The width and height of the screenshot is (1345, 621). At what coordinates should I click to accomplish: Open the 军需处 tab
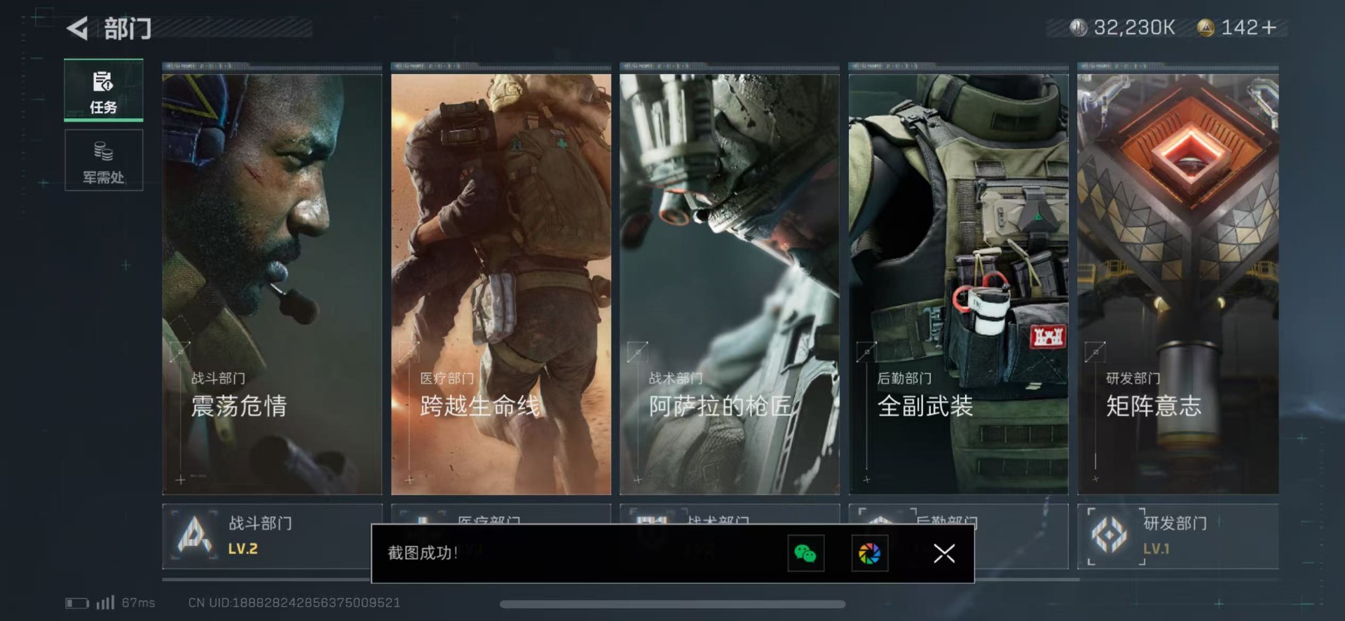[104, 160]
